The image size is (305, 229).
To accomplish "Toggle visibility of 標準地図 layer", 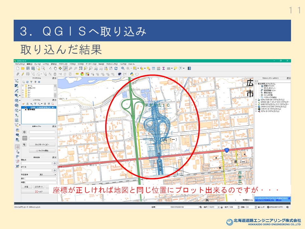I will (26, 110).
